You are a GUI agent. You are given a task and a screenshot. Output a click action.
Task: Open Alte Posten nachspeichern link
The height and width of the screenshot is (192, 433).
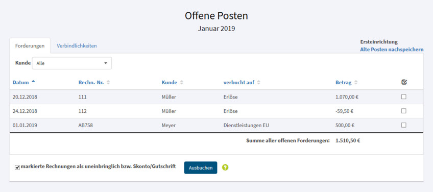pyautogui.click(x=392, y=50)
